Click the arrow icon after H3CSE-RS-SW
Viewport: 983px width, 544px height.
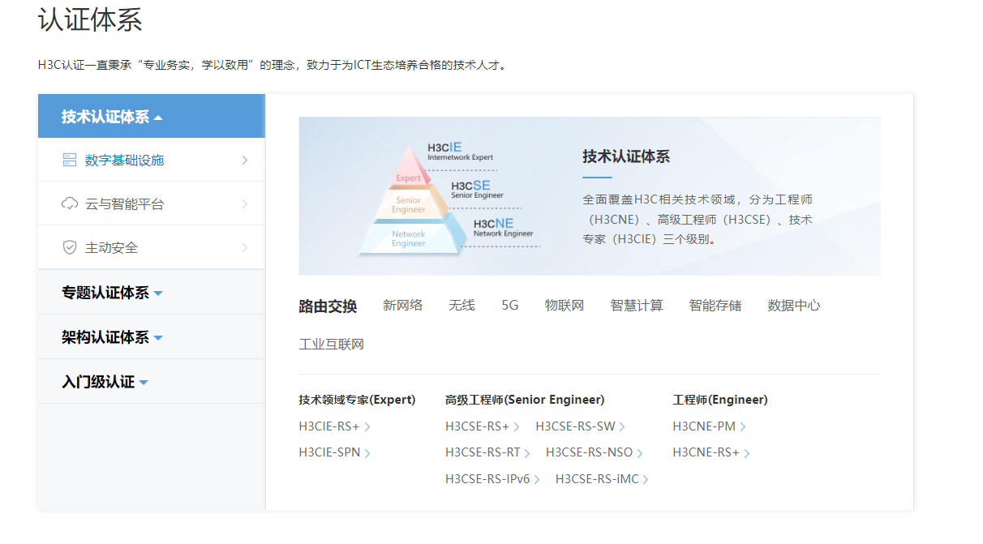click(622, 427)
